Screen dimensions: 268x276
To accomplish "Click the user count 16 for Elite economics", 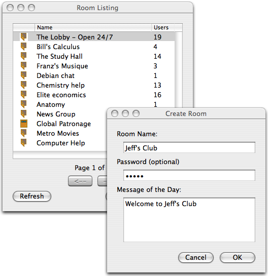I will click(x=157, y=95).
